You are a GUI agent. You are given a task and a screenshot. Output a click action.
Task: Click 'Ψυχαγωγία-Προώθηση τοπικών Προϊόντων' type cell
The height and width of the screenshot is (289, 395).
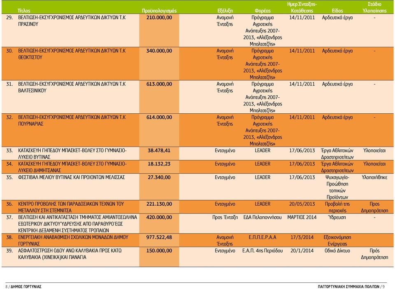337,187
